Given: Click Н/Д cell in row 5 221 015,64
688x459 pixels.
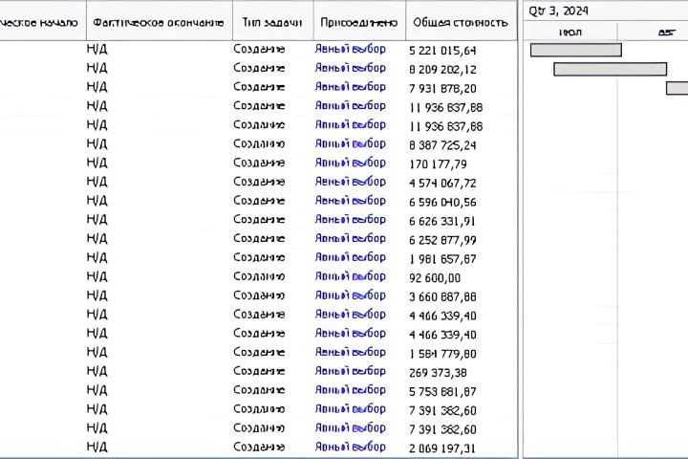Looking at the screenshot, I should click(x=97, y=49).
